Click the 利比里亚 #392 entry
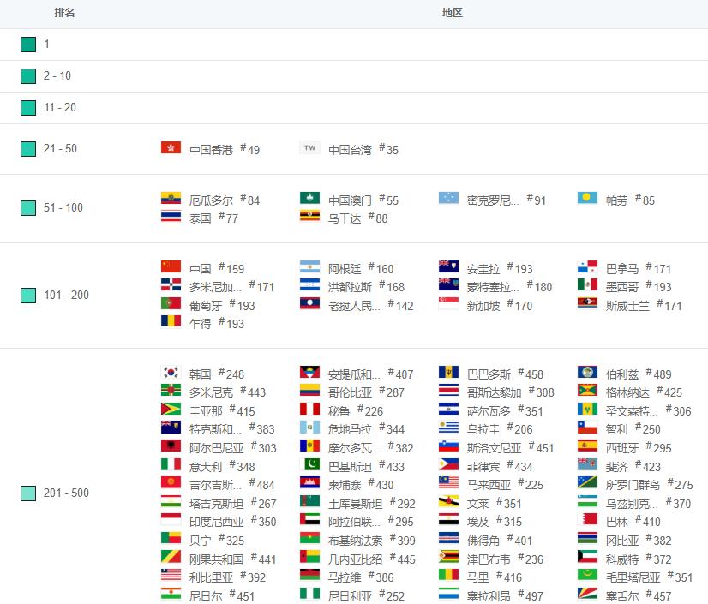Image resolution: width=708 pixels, height=604 pixels. pos(213,576)
